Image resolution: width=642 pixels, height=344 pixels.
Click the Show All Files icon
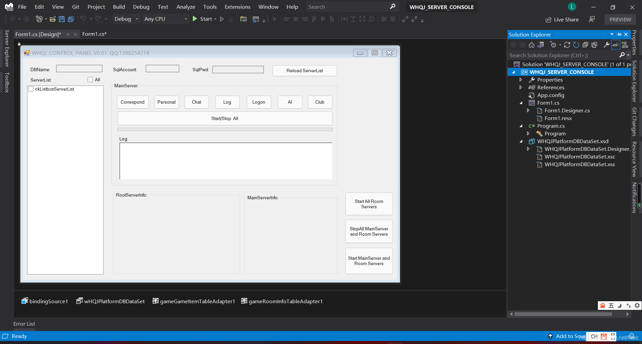(x=594, y=45)
